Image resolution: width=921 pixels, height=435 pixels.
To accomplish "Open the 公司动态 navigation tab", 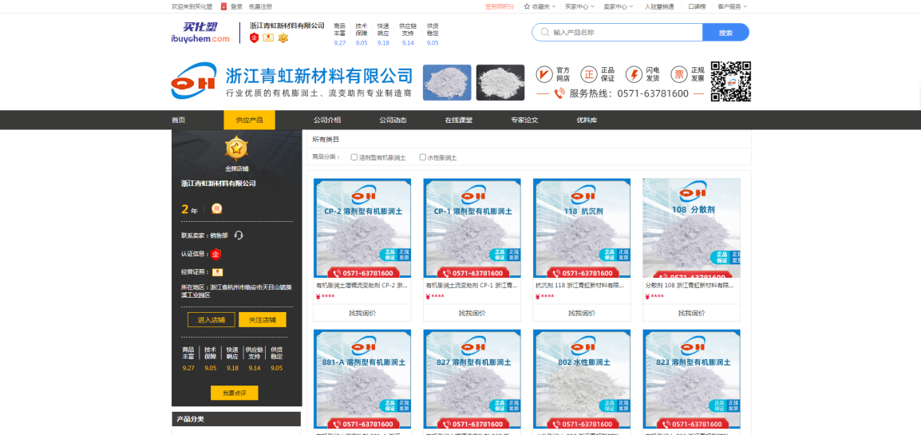I will click(393, 120).
